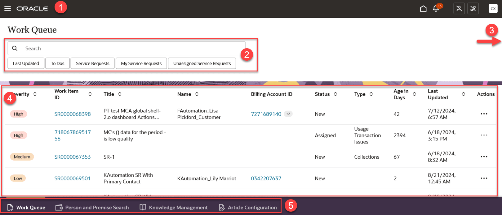Click 'Usage Transaction Issues' type cell
The image size is (502, 215).
click(367, 135)
